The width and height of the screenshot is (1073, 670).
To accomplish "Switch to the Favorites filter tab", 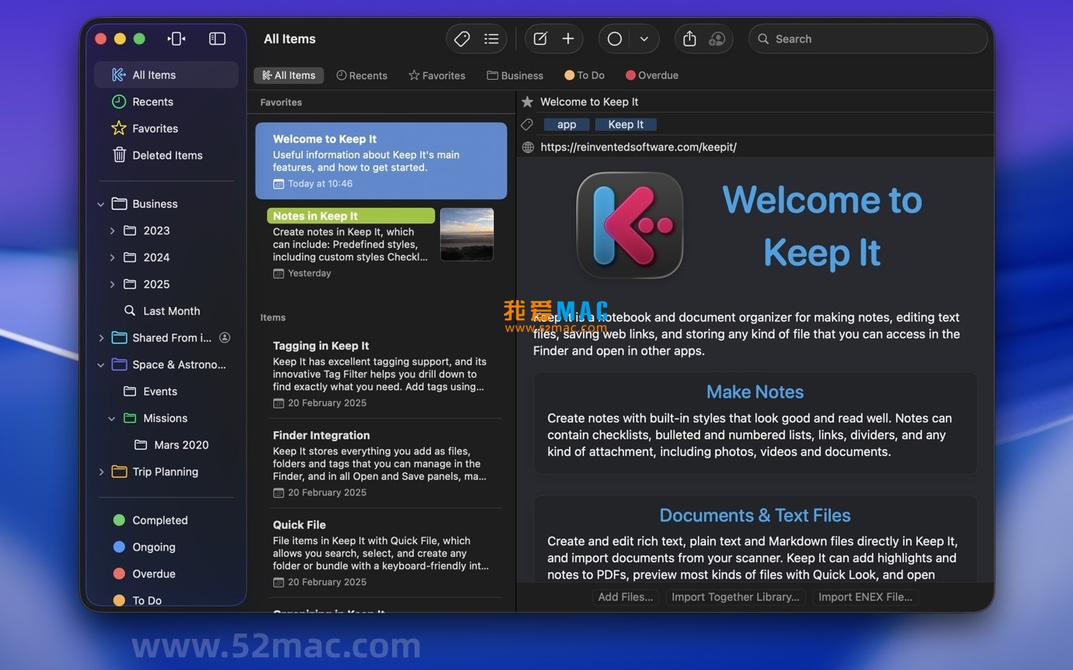I will tap(437, 75).
